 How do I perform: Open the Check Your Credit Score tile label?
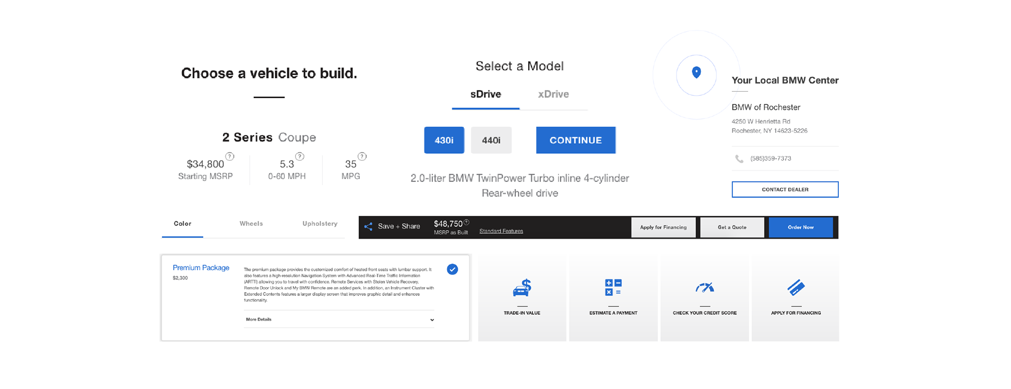705,313
